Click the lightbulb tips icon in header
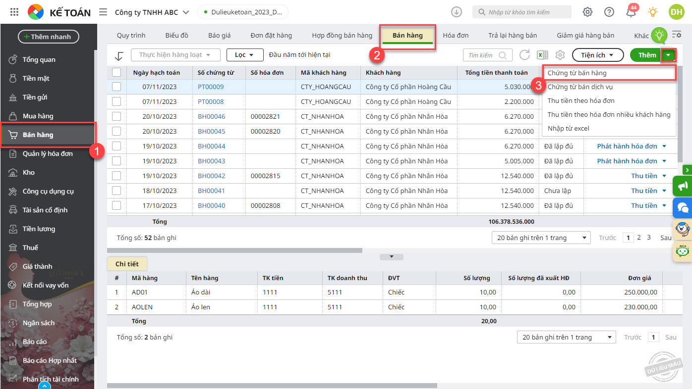Screen dimensions: 692x389 click(x=653, y=12)
